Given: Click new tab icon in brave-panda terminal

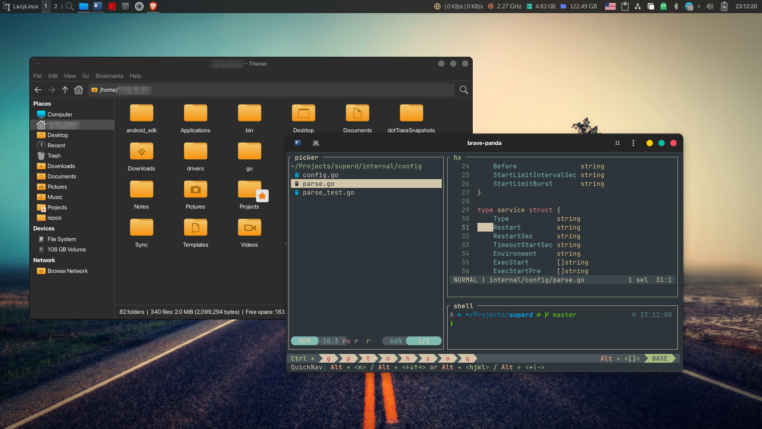Looking at the screenshot, I should coord(316,143).
